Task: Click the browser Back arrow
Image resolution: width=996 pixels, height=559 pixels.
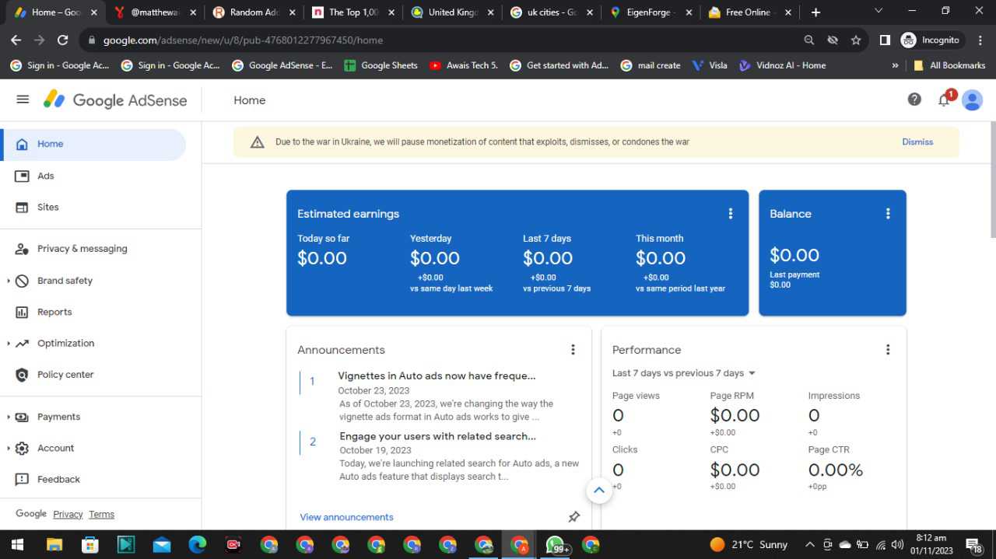Action: pyautogui.click(x=16, y=40)
